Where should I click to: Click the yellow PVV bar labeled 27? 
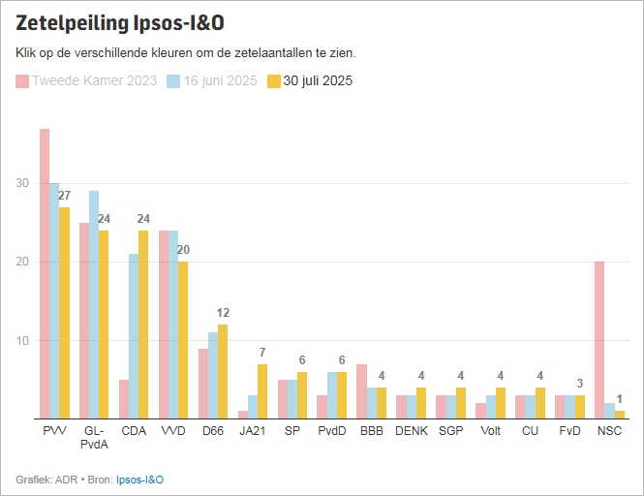[64, 313]
